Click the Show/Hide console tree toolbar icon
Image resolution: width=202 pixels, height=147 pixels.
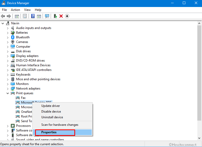click(x=17, y=16)
